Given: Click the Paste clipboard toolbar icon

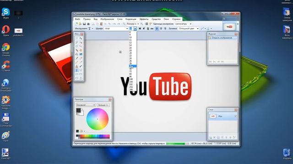Looking at the screenshot, I should 102,24.
